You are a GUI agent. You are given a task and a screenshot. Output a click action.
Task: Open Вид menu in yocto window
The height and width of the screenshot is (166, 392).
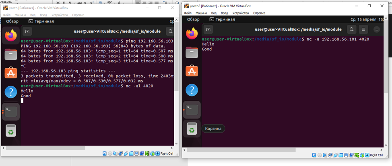coord(33,15)
